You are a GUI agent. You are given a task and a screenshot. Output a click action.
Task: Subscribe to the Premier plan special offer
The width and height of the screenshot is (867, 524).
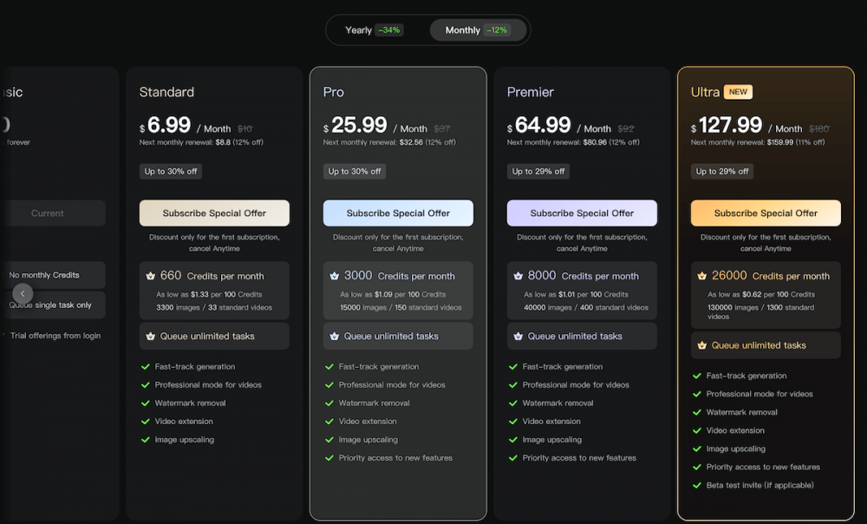click(582, 213)
